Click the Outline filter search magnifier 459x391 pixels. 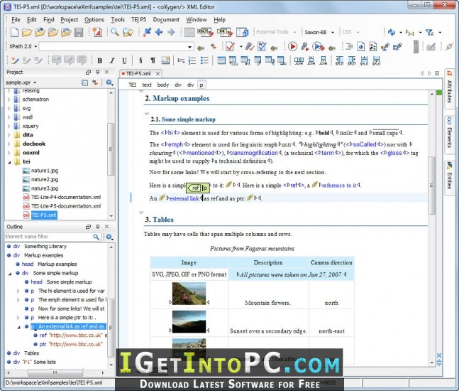96,237
